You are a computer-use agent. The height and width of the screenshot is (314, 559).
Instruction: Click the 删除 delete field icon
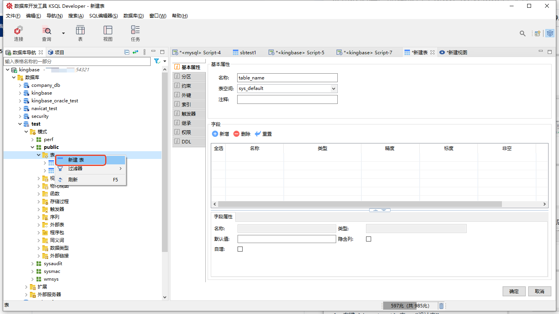(x=236, y=134)
